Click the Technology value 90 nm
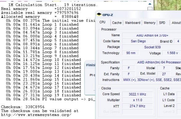 [131, 53]
